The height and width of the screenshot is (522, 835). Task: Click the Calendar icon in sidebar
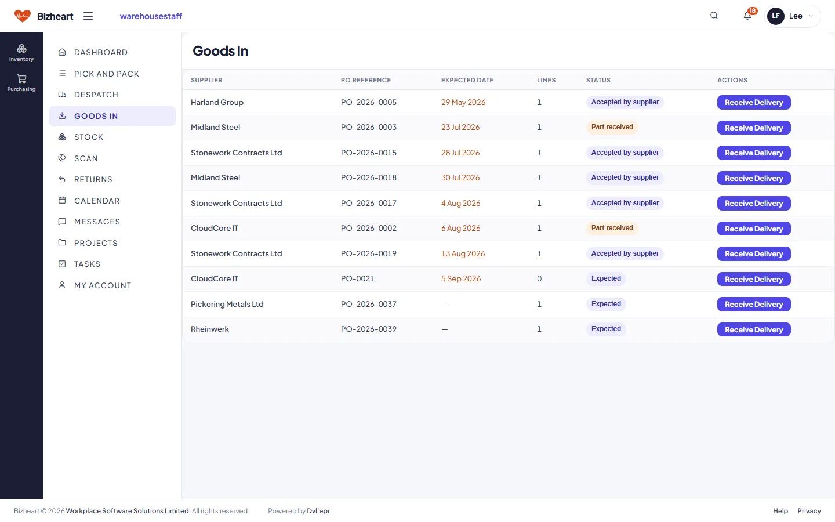tap(62, 201)
